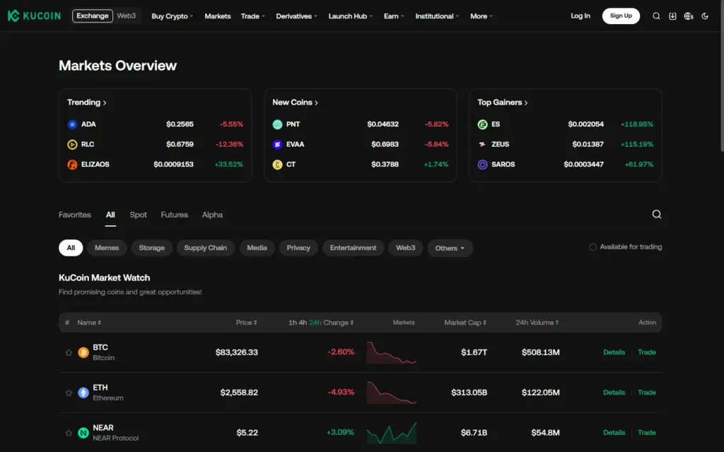
Task: Open the Others category dropdown
Action: point(450,248)
